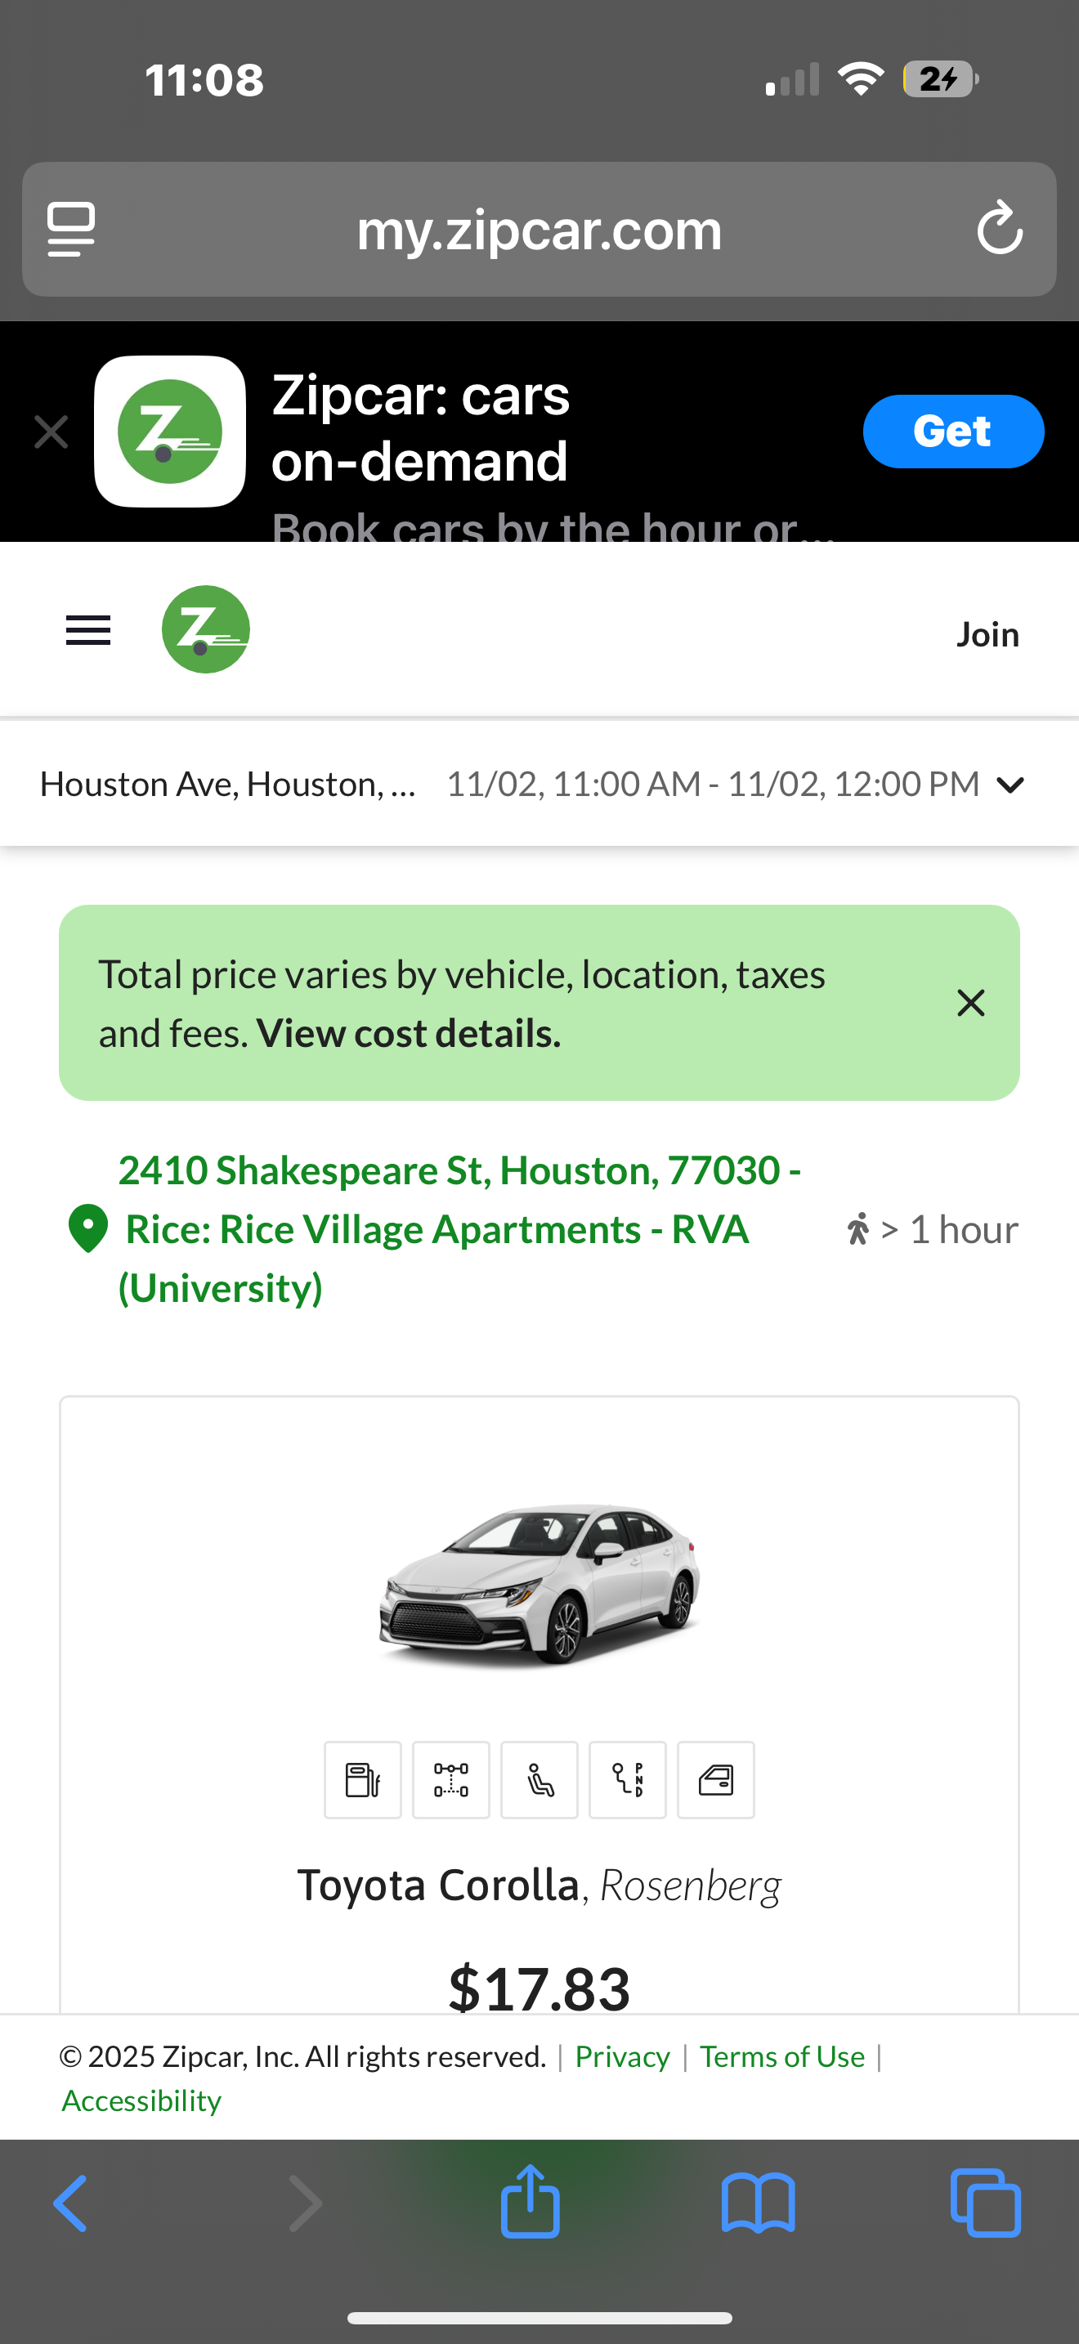Close the Zipcar app install banner

click(51, 432)
